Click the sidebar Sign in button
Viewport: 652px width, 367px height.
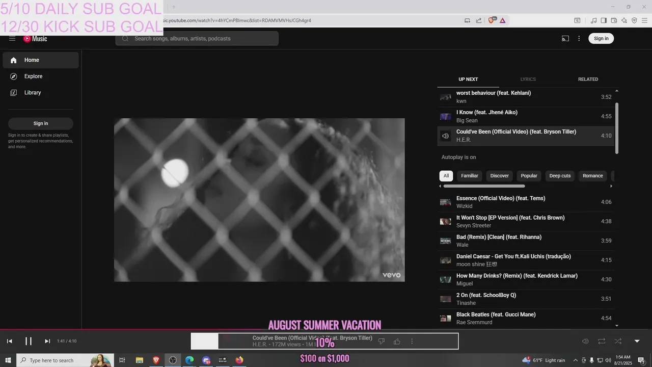click(x=41, y=123)
